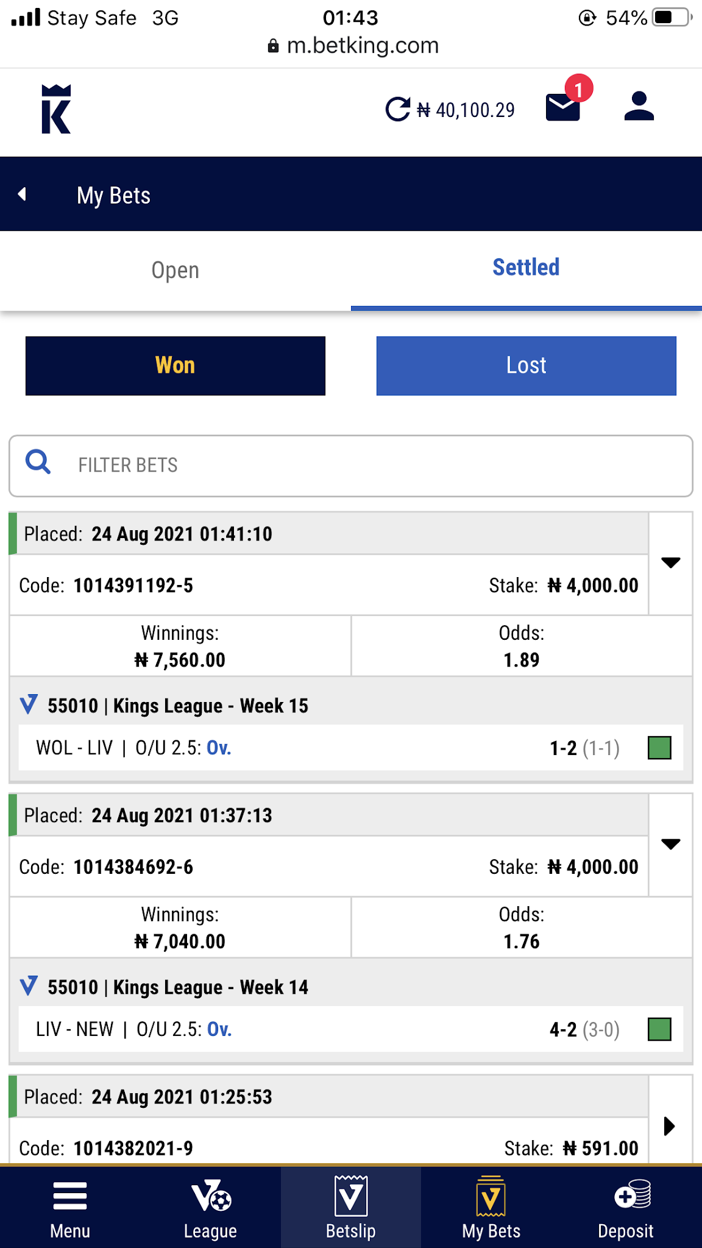
Task: Collapse bet 1014391192-5 details
Action: click(x=670, y=562)
